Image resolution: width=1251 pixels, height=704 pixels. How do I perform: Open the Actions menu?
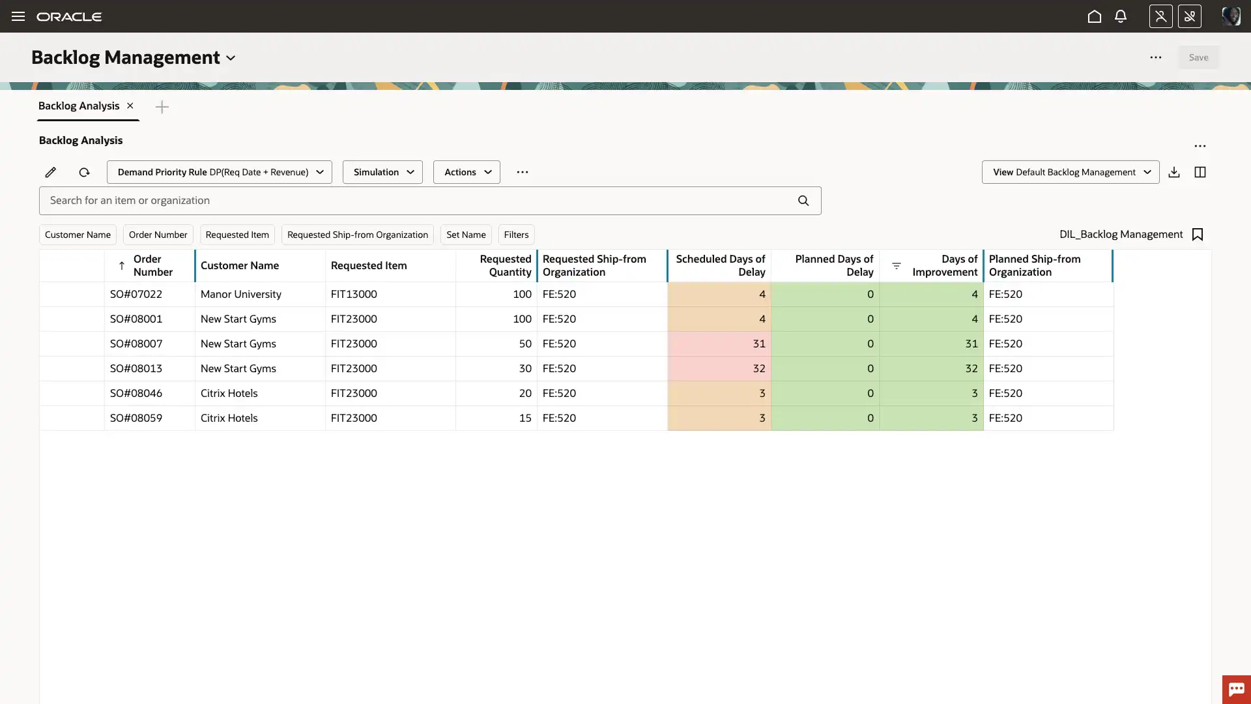467,172
